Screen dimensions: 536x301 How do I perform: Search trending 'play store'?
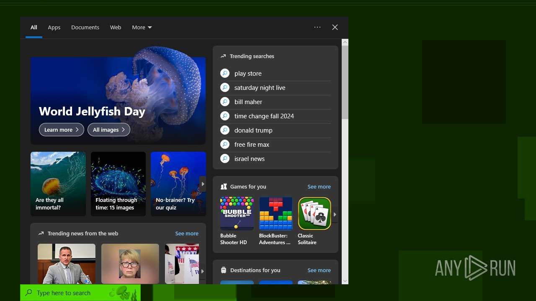[276, 74]
